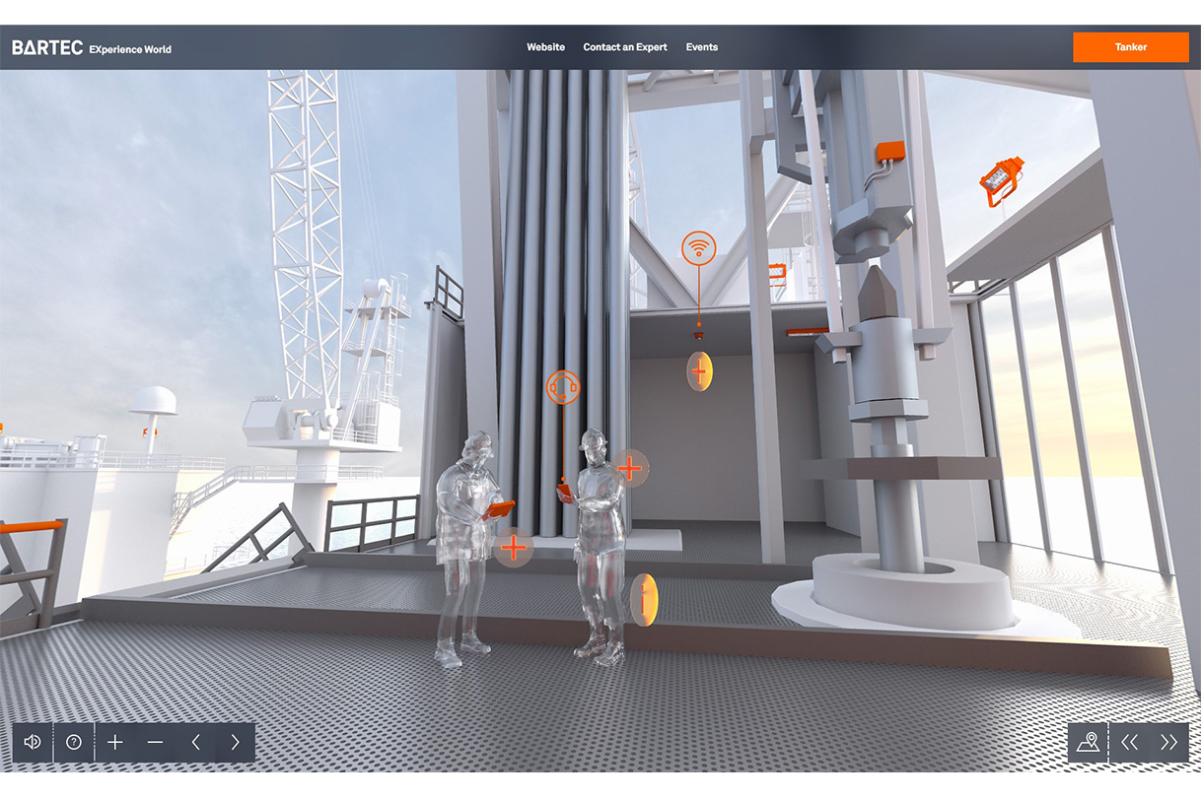Screen dimensions: 1201x800
Task: Open the help question mark icon
Action: (74, 742)
